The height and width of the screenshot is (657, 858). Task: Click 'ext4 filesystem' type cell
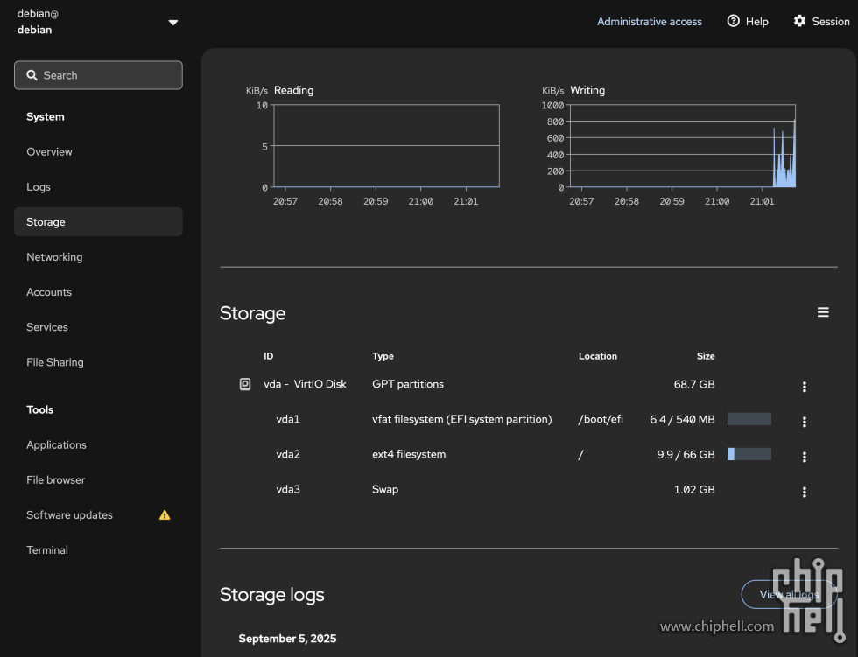(x=409, y=454)
